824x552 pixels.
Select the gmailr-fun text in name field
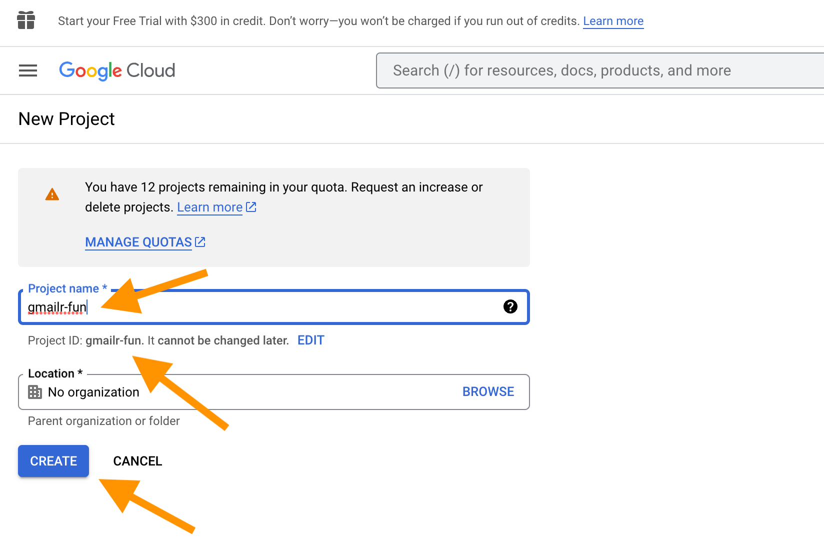click(56, 306)
